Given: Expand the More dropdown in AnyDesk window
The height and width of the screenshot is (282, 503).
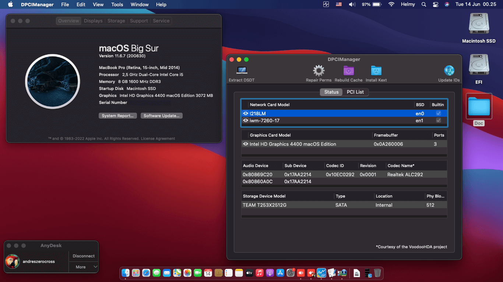Looking at the screenshot, I should click(83, 267).
